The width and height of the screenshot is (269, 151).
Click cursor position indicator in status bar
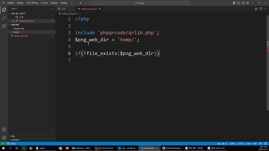point(222,143)
